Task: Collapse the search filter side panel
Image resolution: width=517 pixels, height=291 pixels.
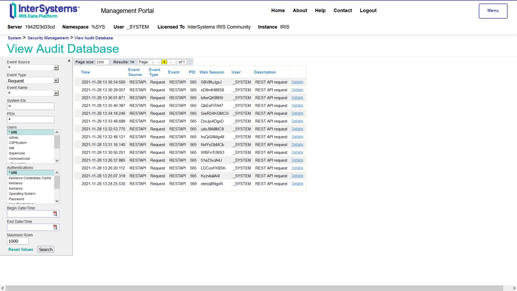Action: (x=69, y=61)
